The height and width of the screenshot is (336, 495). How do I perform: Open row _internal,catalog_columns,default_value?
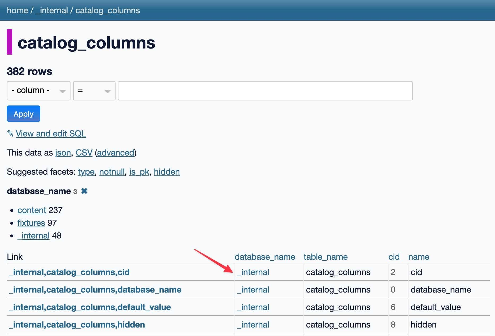point(90,307)
